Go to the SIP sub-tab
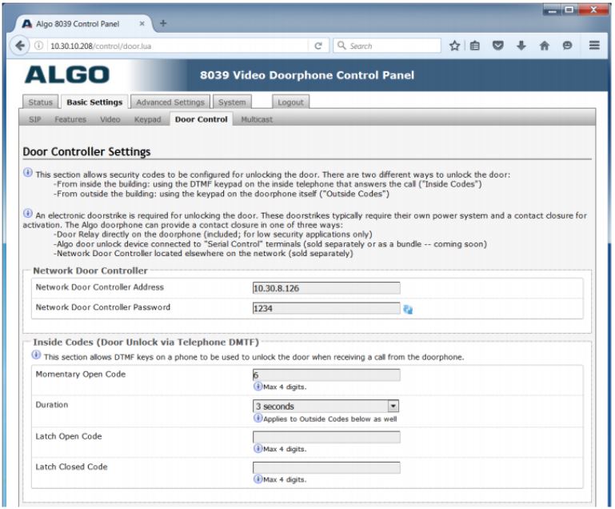This screenshot has width=615, height=509. pos(35,119)
